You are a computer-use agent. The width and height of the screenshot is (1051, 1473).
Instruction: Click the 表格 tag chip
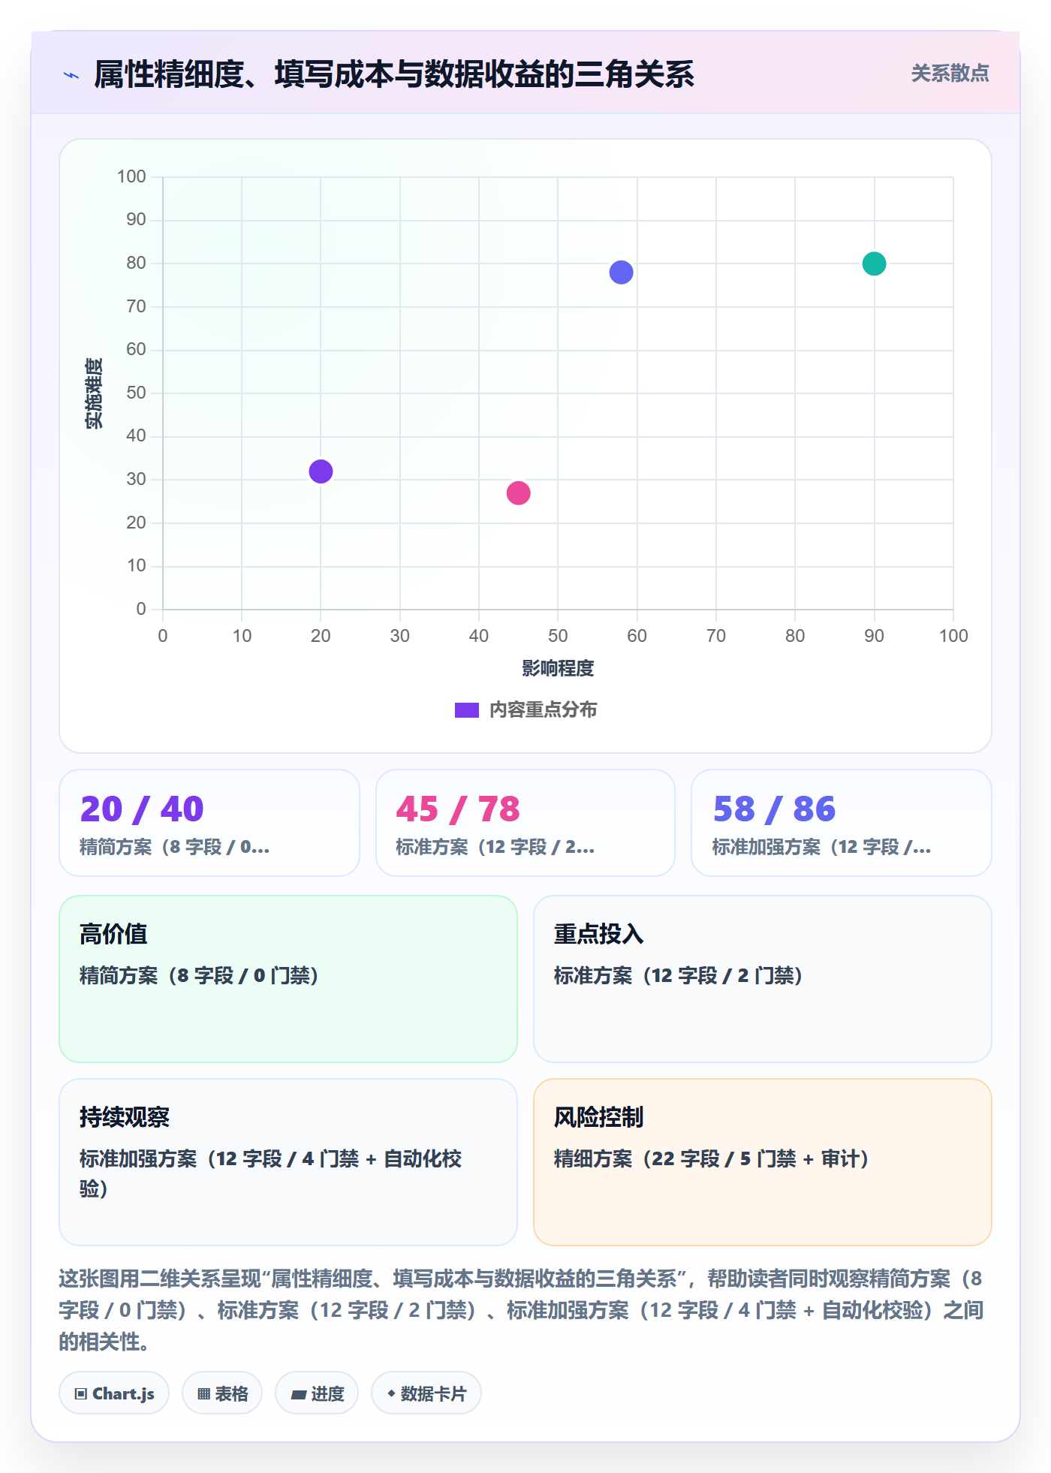222,1393
